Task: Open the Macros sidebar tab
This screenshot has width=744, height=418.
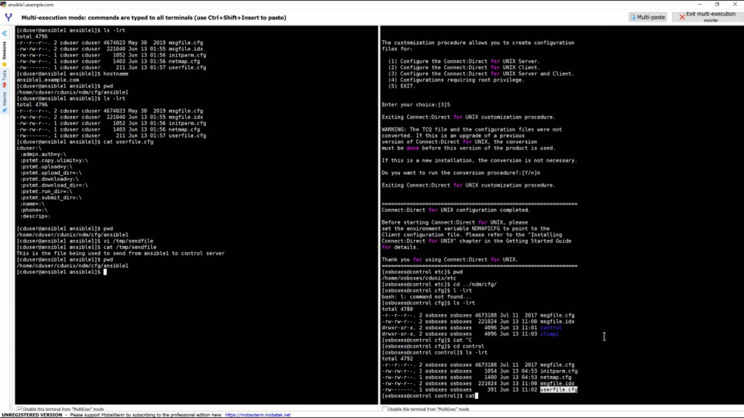Action: click(5, 98)
